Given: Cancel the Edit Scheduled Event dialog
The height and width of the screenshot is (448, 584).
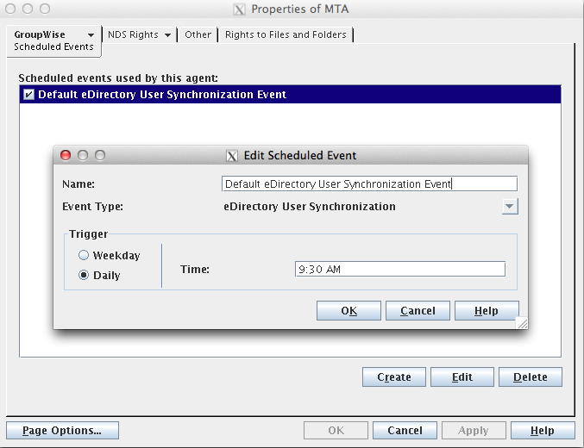Looking at the screenshot, I should click(x=418, y=311).
